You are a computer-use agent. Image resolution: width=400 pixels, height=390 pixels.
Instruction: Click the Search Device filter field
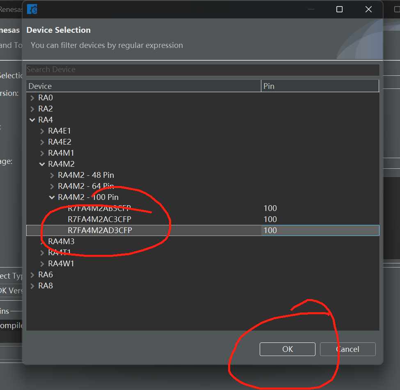click(x=203, y=70)
